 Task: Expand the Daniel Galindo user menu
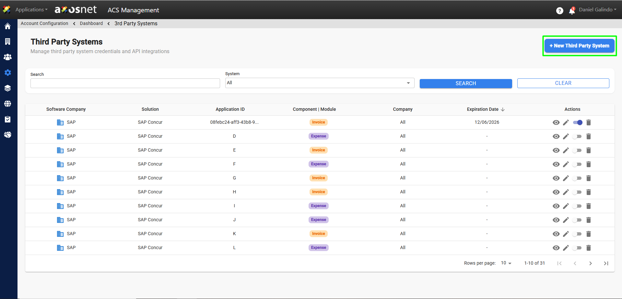point(597,10)
